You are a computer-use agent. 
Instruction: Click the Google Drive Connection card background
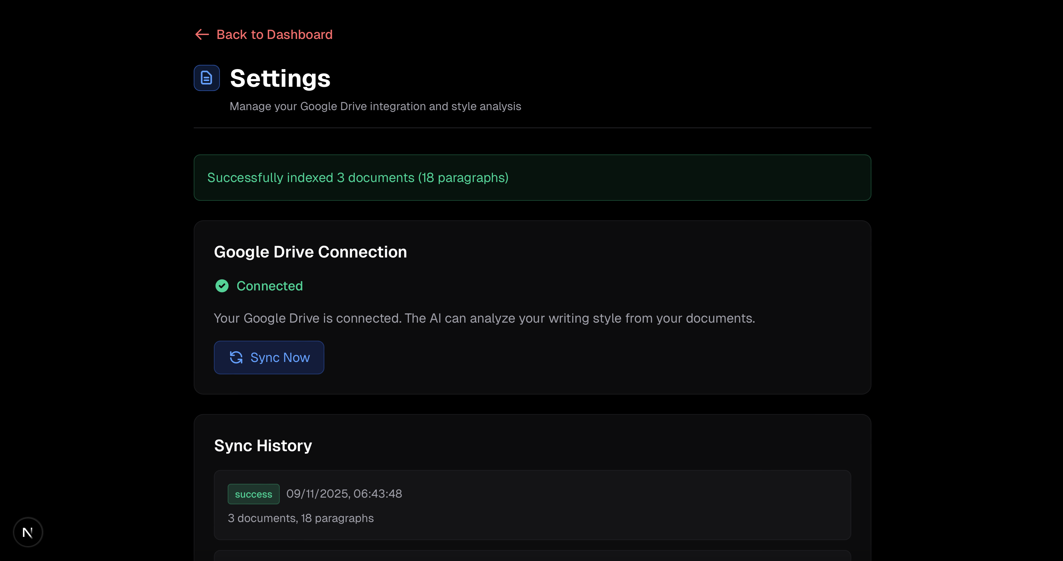click(x=619, y=363)
